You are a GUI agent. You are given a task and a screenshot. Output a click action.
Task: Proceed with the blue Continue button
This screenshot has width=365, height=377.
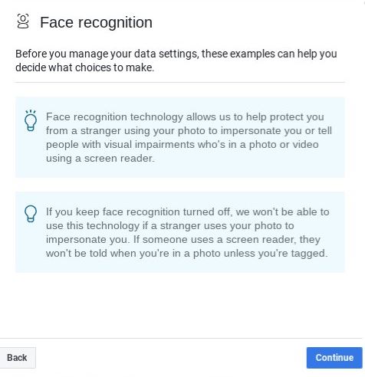334,358
